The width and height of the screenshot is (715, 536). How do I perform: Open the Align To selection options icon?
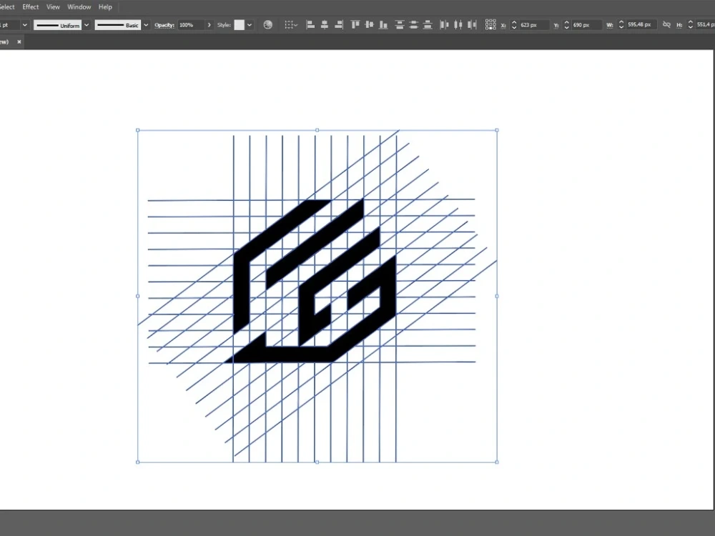(291, 25)
